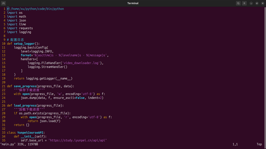Viewport: 266px width, 149px height.
Task: Click the __init__ method name
Action: pyautogui.click(x=28, y=136)
